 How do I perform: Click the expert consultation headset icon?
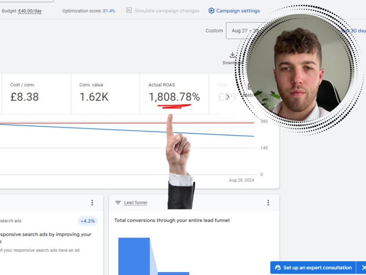pos(278,268)
